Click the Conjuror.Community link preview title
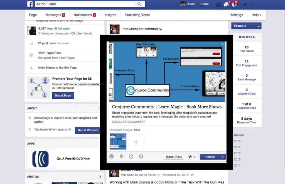The image size is (285, 184). pos(167,107)
